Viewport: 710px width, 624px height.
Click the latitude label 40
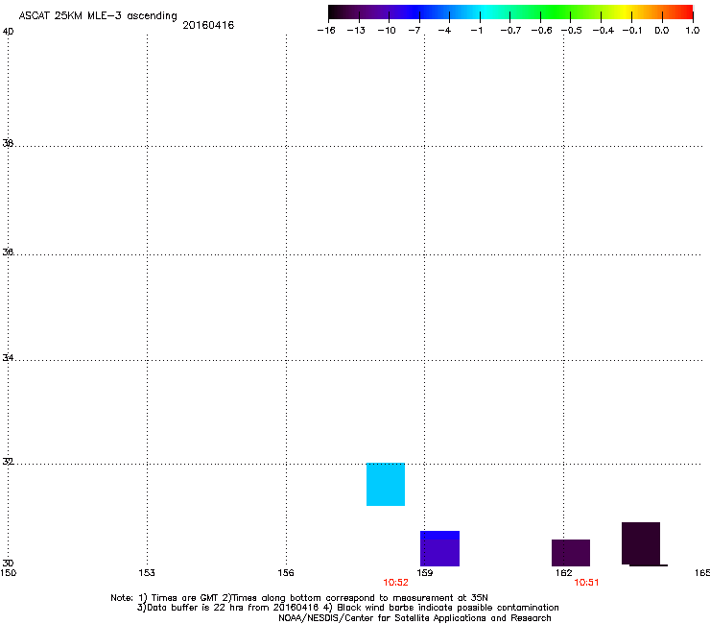pyautogui.click(x=8, y=32)
